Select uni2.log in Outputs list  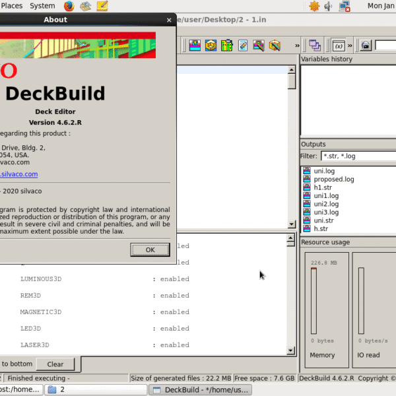326,204
